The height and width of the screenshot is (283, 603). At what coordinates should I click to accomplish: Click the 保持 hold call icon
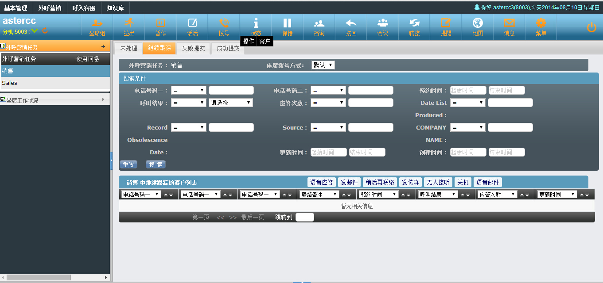tap(288, 23)
